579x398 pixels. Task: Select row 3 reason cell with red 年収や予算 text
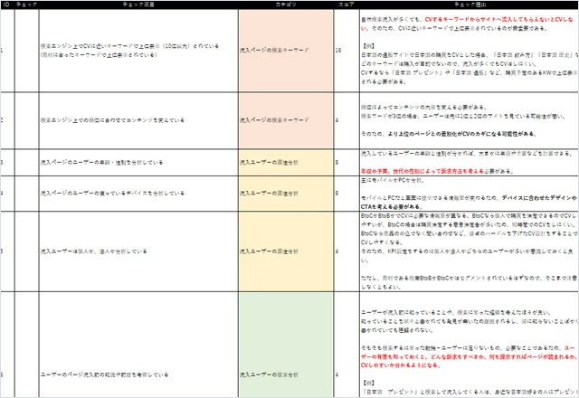point(470,163)
